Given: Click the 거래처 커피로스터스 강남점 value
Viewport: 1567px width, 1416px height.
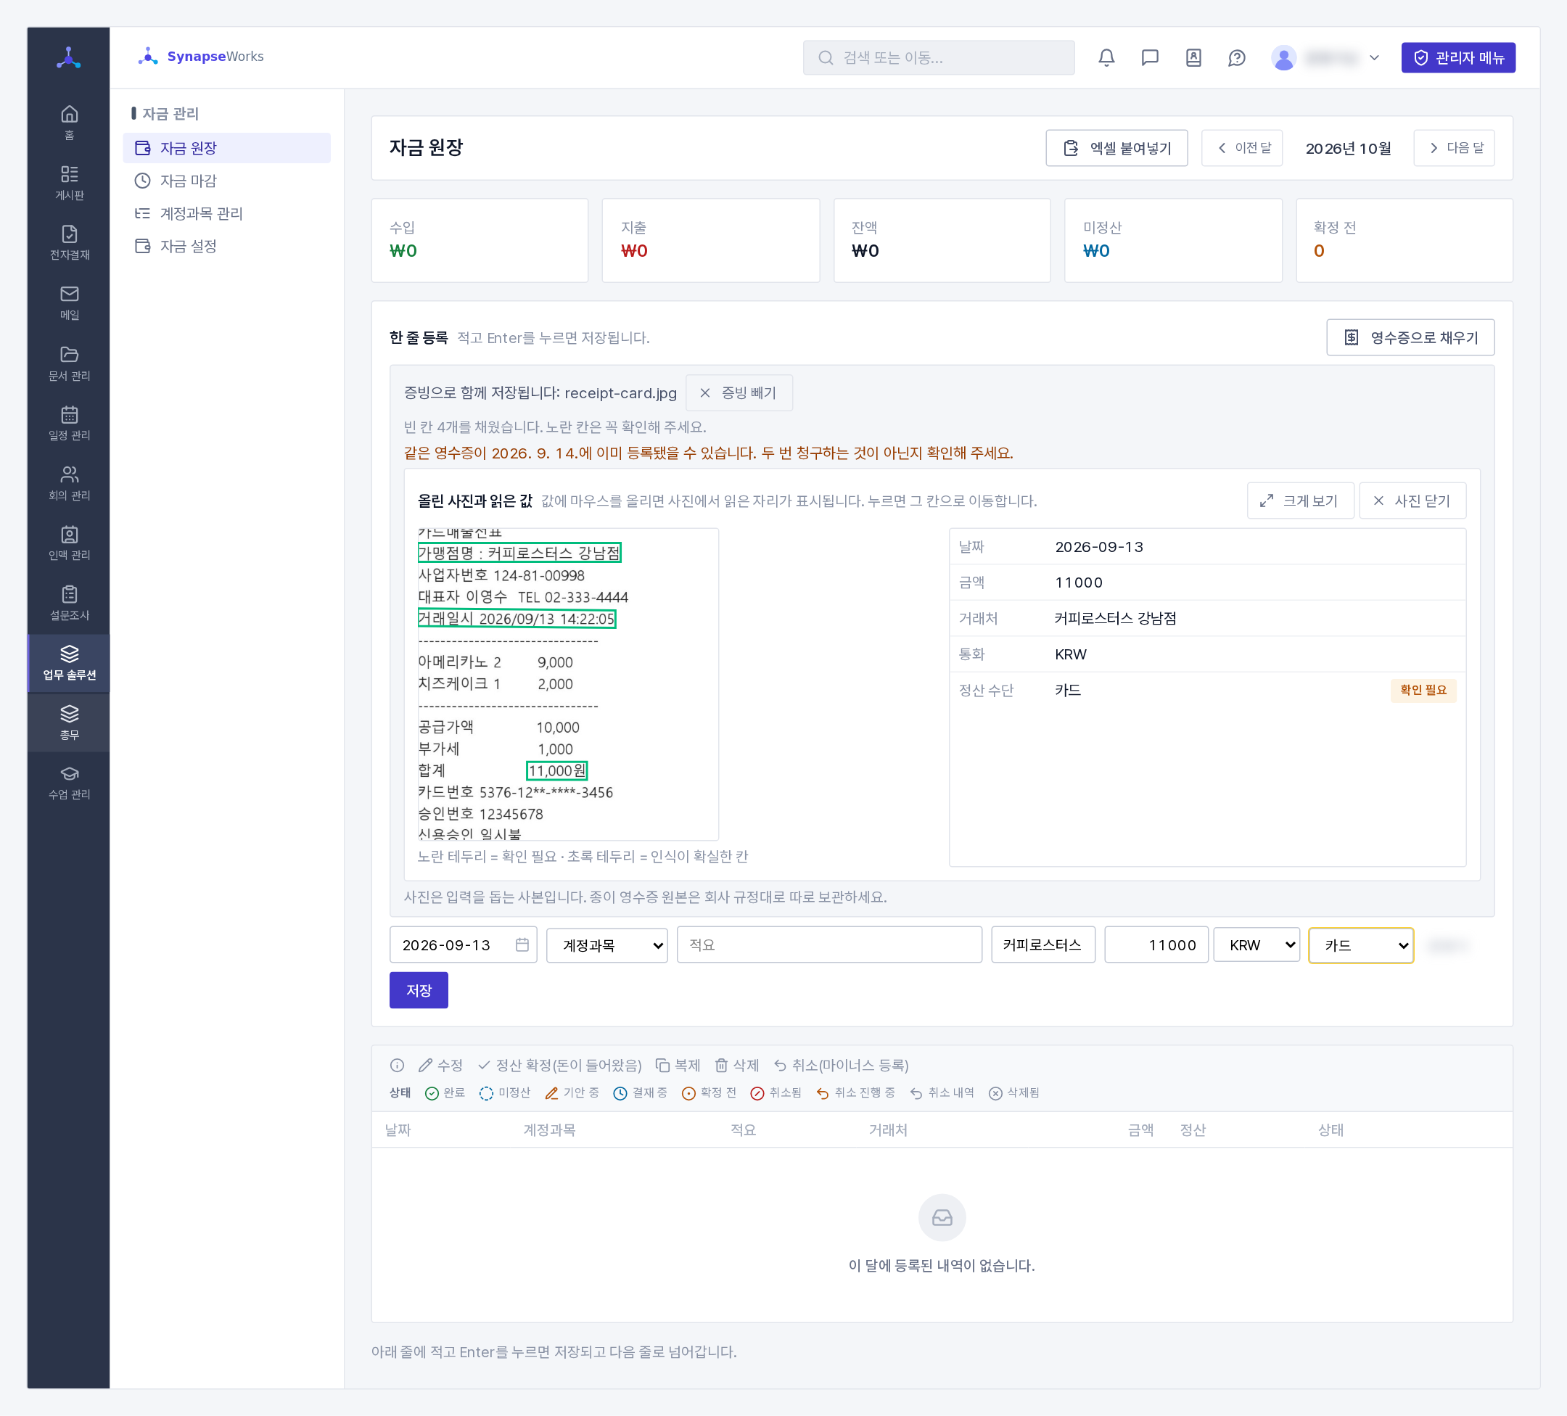Looking at the screenshot, I should click(x=1114, y=618).
